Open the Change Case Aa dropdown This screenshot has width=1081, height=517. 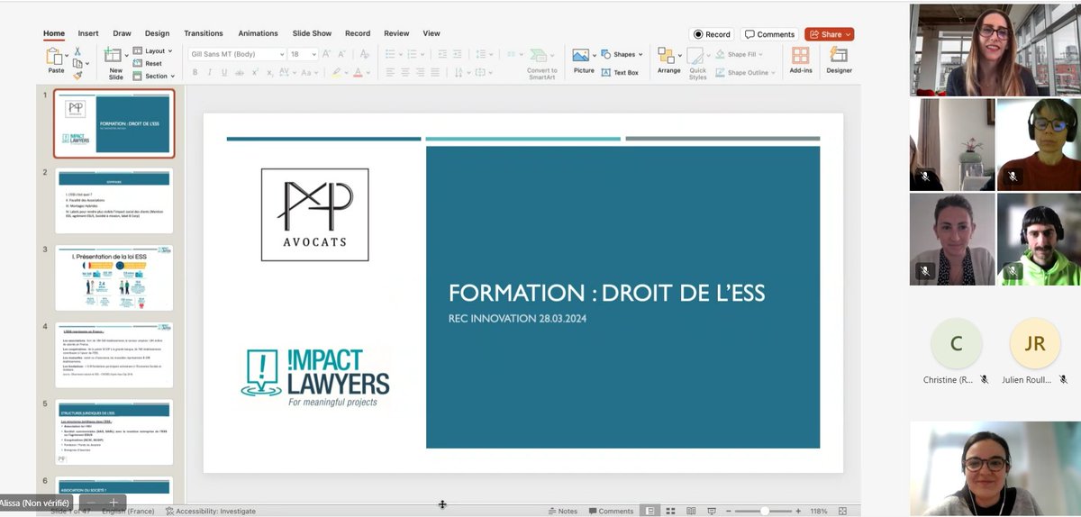pyautogui.click(x=309, y=73)
